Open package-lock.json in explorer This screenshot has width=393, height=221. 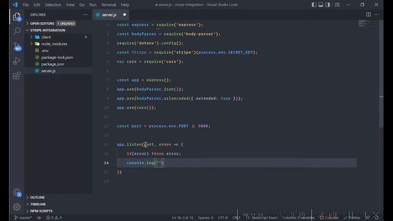coord(57,57)
